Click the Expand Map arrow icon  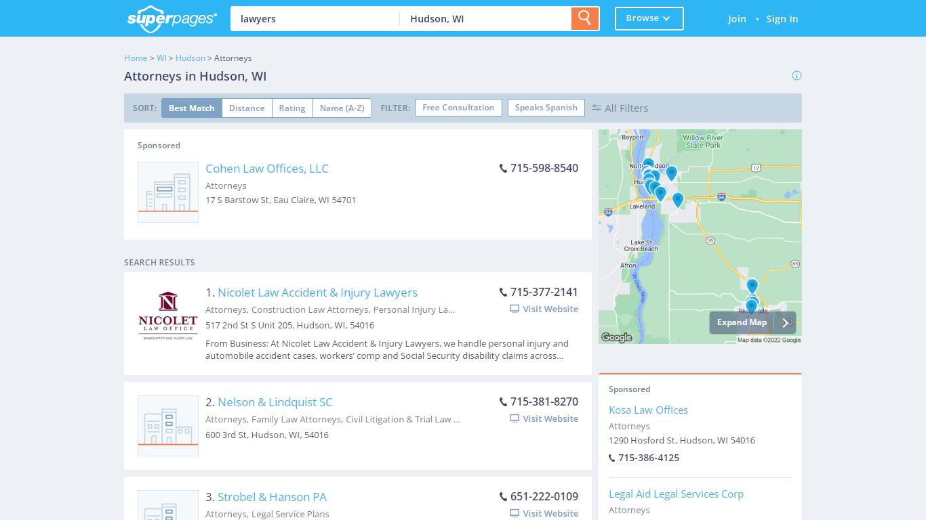(785, 323)
